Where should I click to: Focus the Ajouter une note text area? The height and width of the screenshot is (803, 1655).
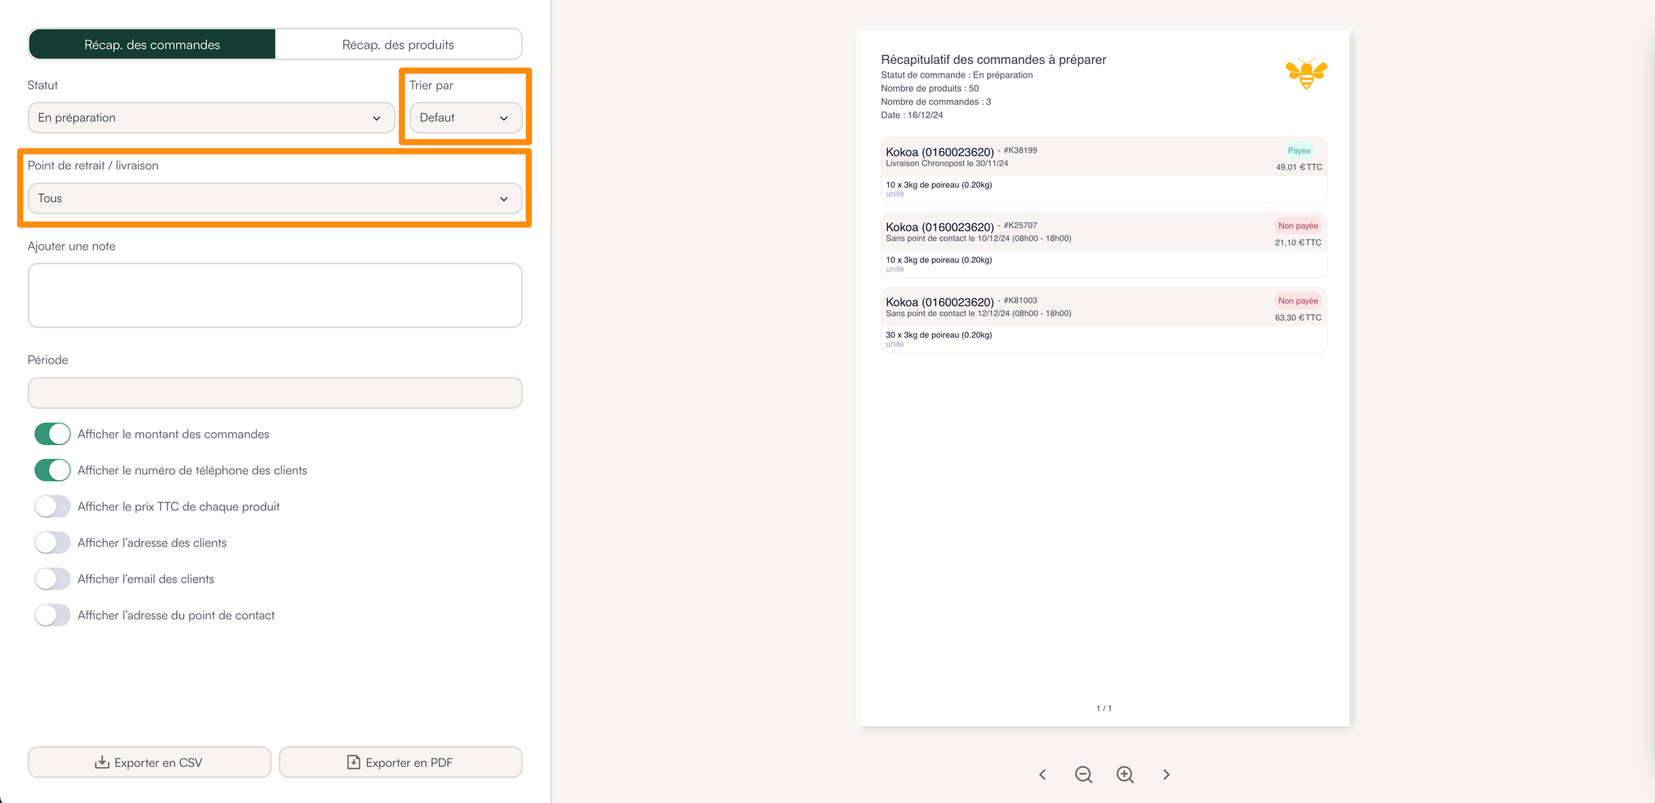coord(275,295)
